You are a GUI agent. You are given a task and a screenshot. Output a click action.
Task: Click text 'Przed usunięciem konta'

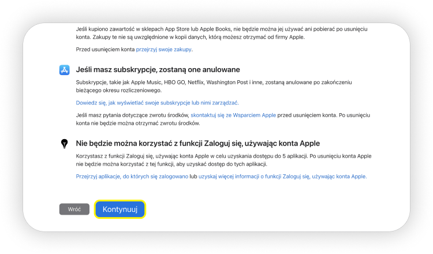[x=106, y=50]
